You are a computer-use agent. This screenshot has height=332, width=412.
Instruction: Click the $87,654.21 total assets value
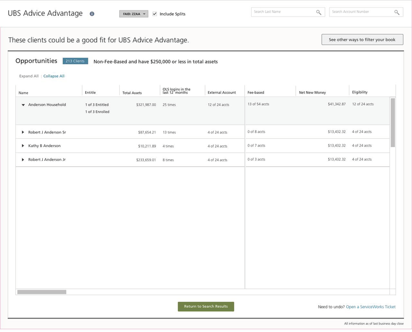(147, 132)
